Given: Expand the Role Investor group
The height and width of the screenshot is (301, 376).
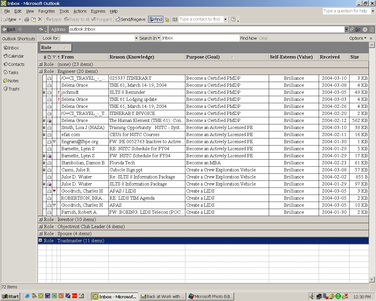Looking at the screenshot, I should point(41,219).
